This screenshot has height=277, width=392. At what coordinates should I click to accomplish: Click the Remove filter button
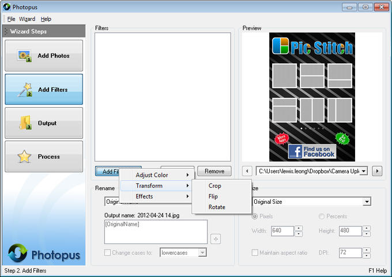click(214, 171)
